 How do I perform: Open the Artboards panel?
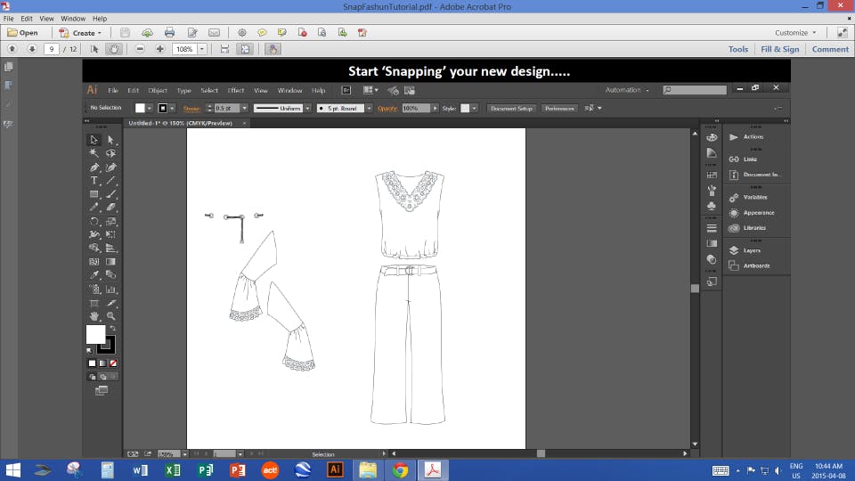[756, 265]
